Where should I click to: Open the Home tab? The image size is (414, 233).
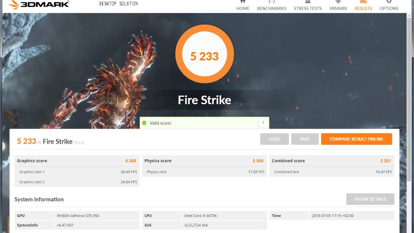[x=243, y=6]
